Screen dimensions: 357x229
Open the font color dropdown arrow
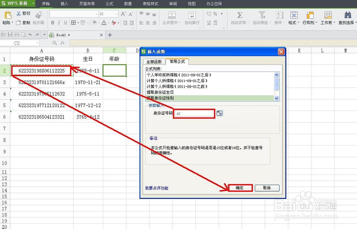pyautogui.click(x=110, y=22)
